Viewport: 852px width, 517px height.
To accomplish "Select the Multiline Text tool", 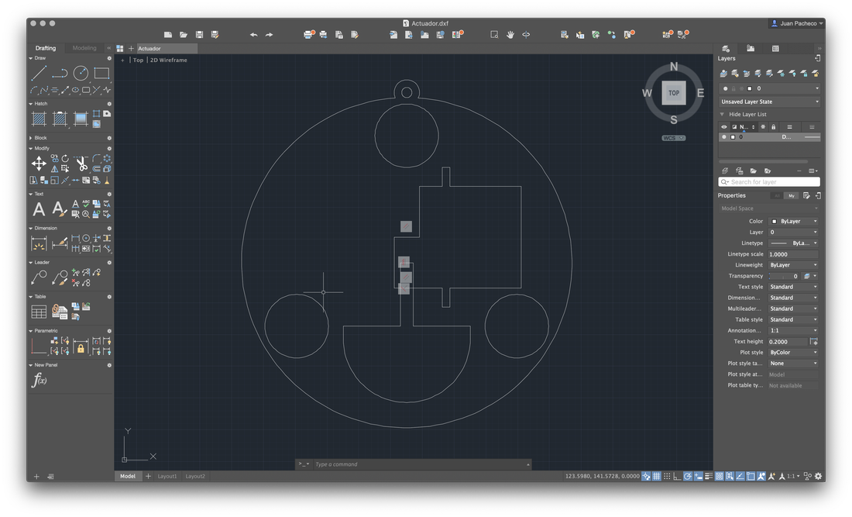I will (x=39, y=209).
